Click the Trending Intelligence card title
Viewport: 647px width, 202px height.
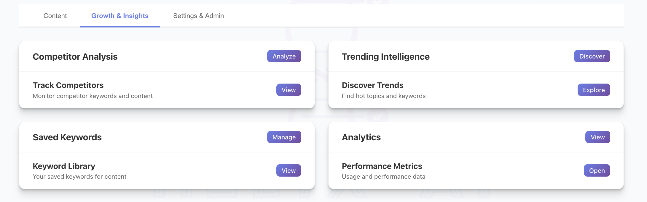point(385,57)
